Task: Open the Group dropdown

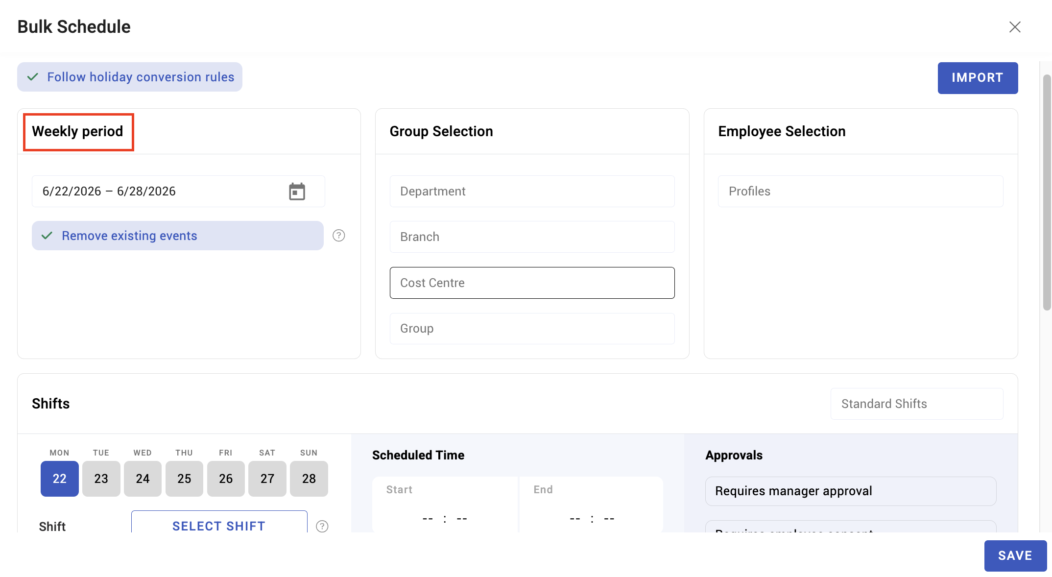Action: click(x=532, y=328)
